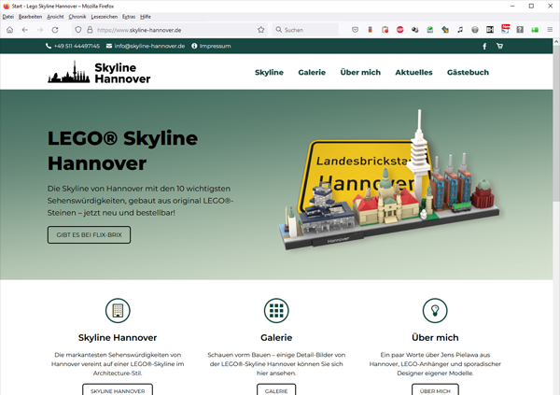Click the ÜBER MICH button below description
The height and width of the screenshot is (395, 560).
coord(435,390)
